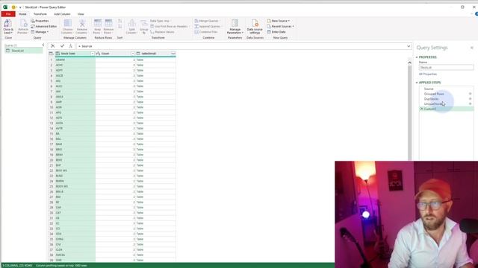The width and height of the screenshot is (478, 268).
Task: Click the Remove Columns icon
Action: (x=81, y=24)
